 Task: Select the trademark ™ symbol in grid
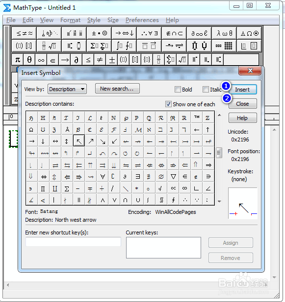coord(197,117)
